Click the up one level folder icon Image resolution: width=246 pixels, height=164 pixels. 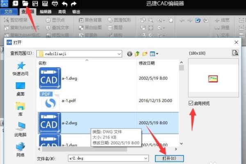137,54
